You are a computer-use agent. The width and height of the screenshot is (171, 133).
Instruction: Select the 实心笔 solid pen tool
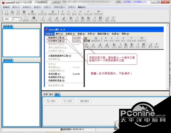pos(34,19)
